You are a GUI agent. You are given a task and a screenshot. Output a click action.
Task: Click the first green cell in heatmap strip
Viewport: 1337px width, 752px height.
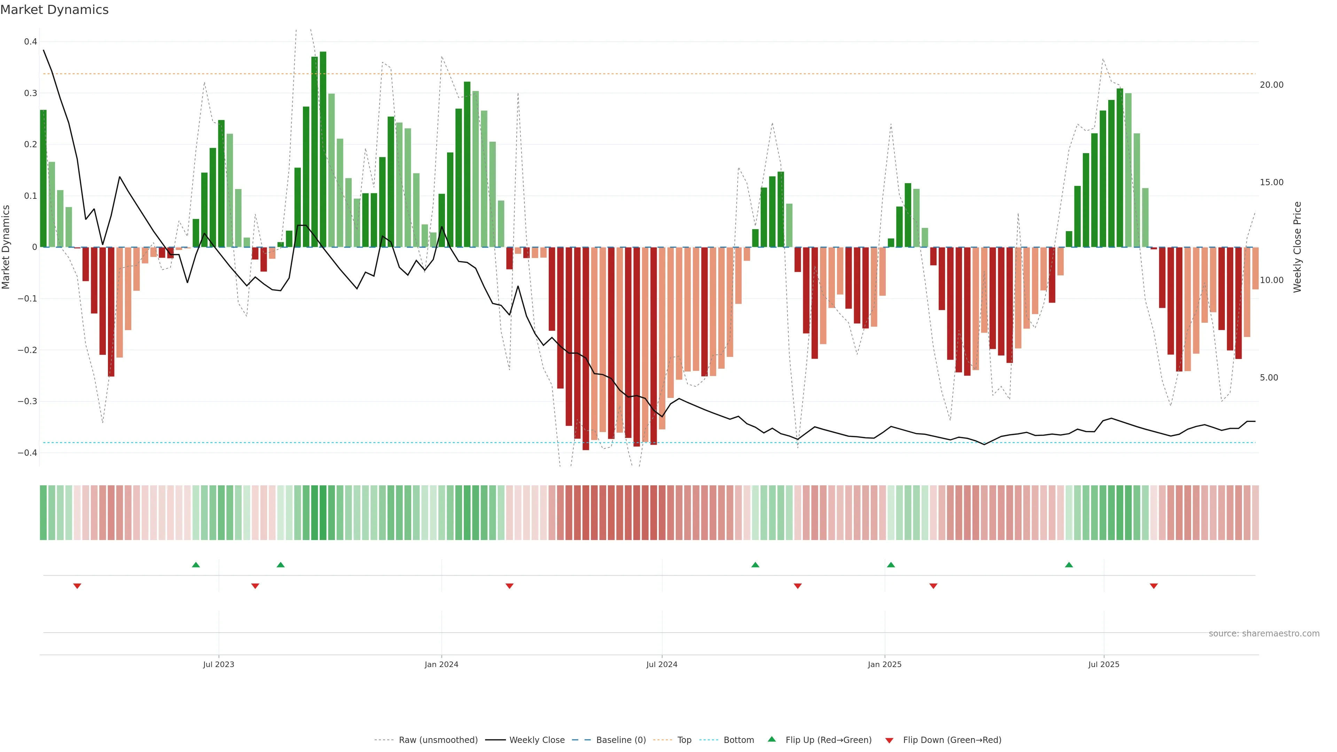(43, 512)
